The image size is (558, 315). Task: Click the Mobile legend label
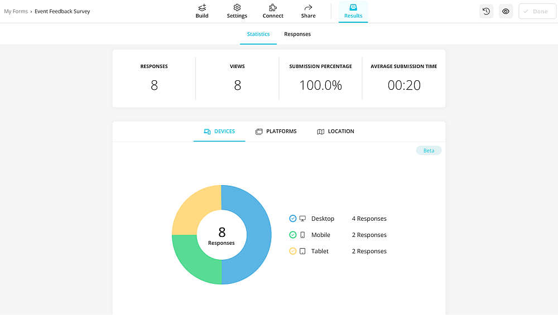(x=321, y=235)
